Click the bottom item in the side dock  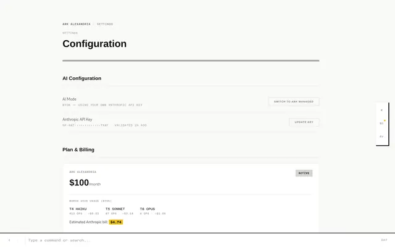point(381,136)
